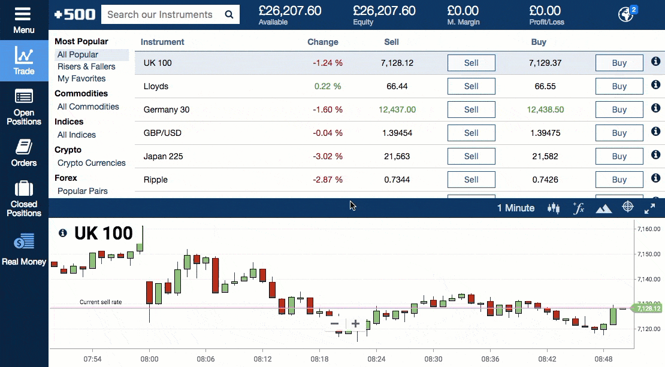Open Crypto Currencies category
Screen dimensions: 665x367
click(92, 163)
